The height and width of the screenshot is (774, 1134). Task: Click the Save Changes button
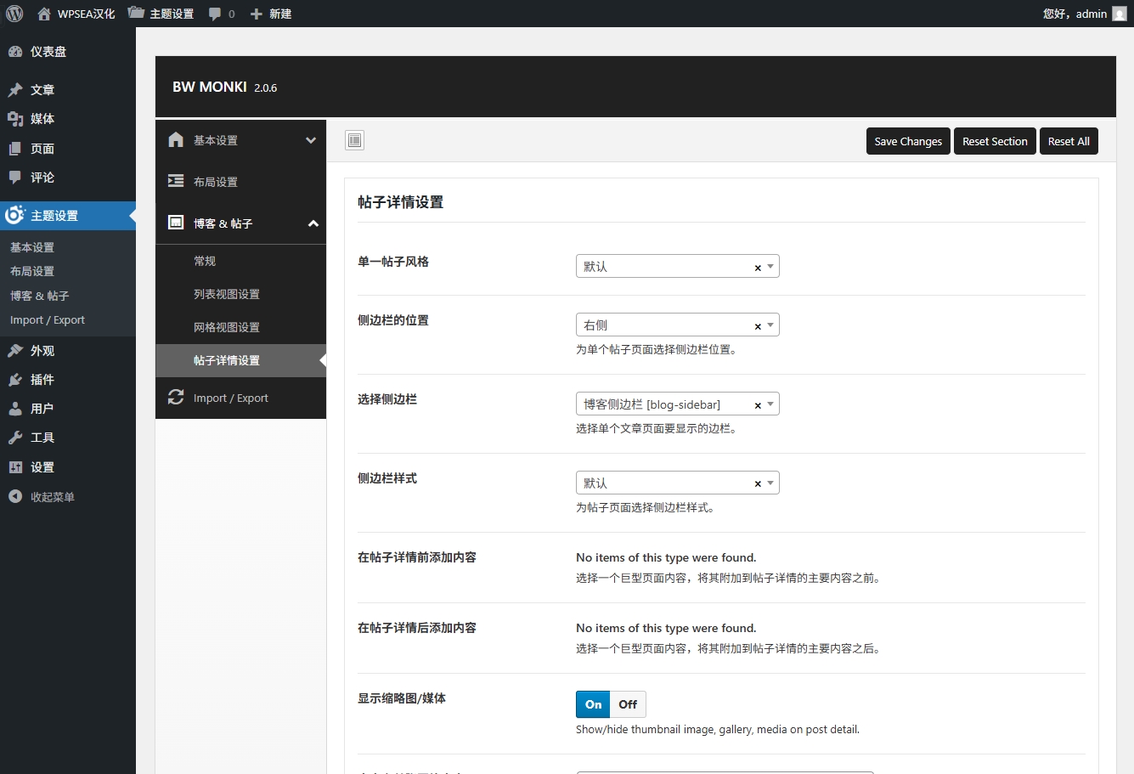908,141
